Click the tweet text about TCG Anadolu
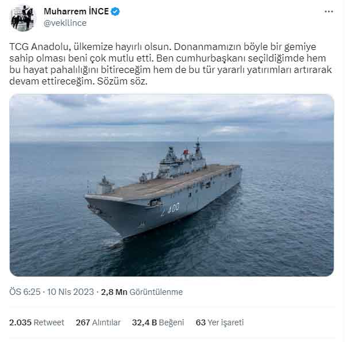Image resolution: width=351 pixels, height=342 pixels. [171, 64]
